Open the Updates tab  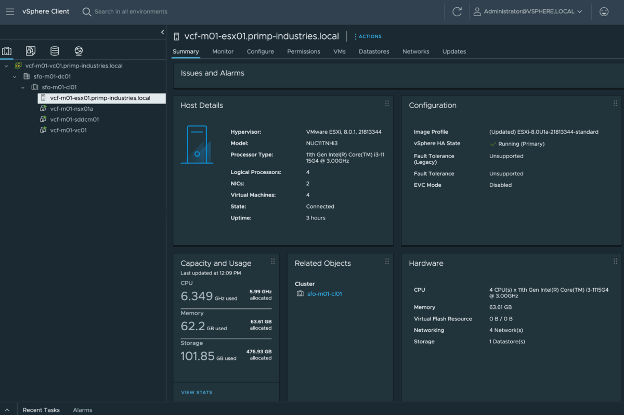[454, 51]
